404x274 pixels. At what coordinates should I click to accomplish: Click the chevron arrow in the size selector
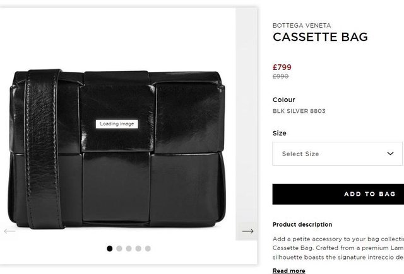(390, 154)
